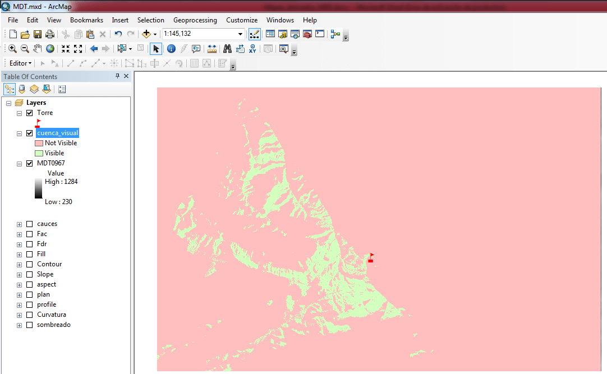This screenshot has height=374, width=607.
Task: Open the Bookmarks menu
Action: [86, 20]
